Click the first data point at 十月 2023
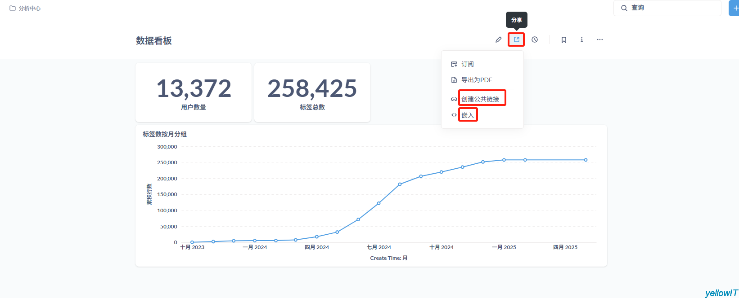This screenshot has height=298, width=739. point(192,242)
